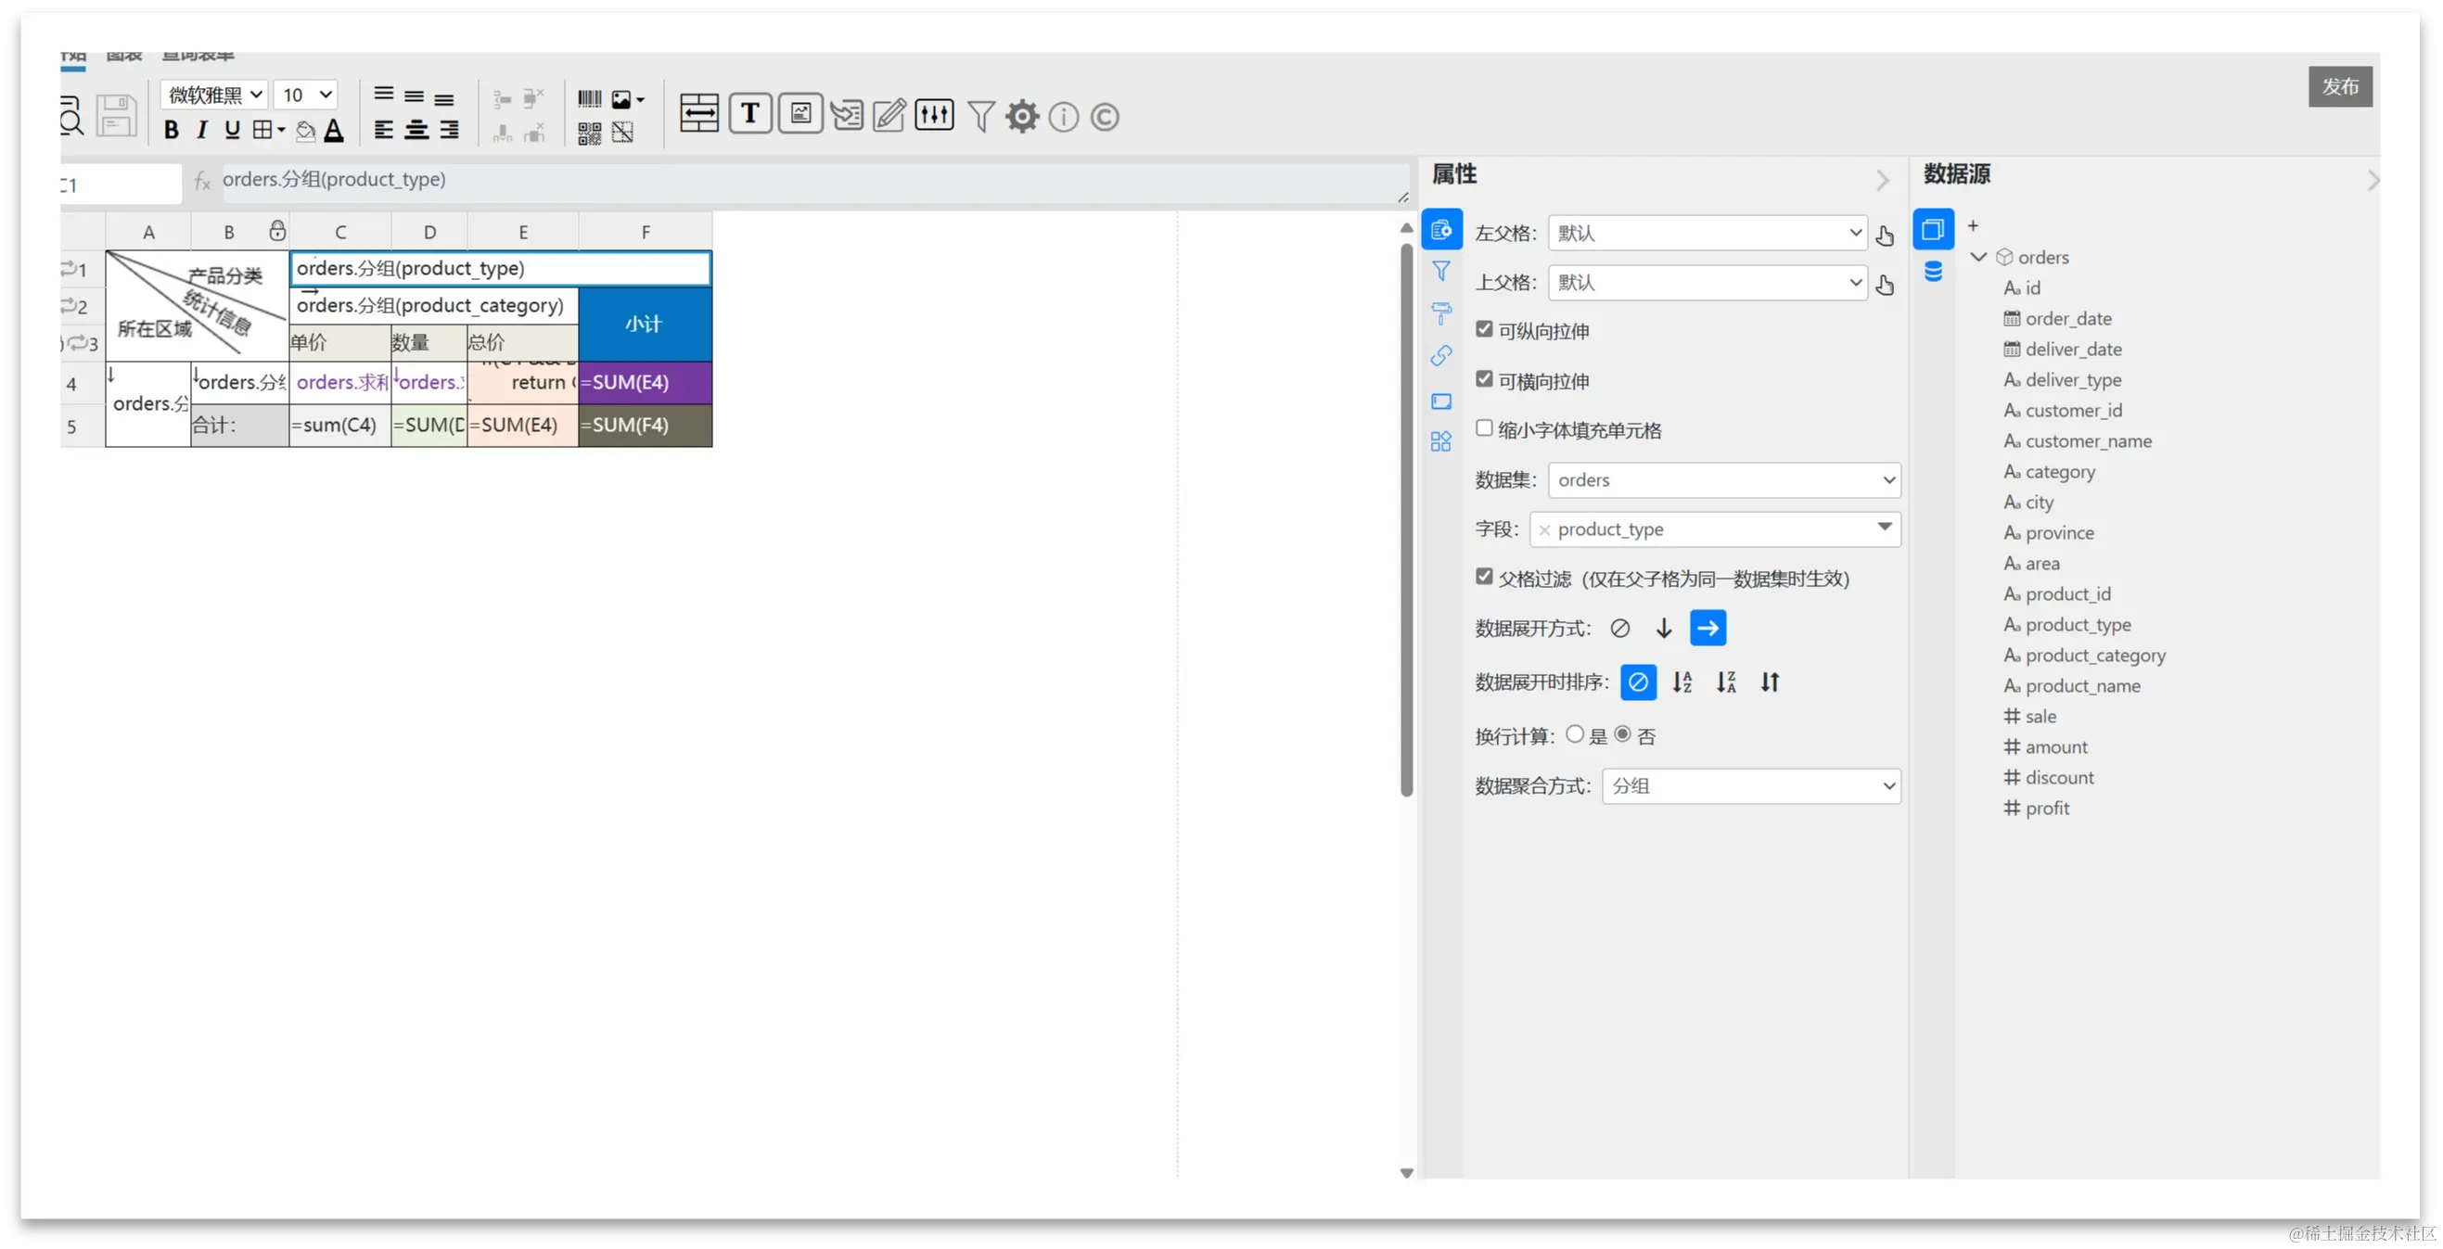Click the barcode insert icon
The image size is (2443, 1249).
589,98
